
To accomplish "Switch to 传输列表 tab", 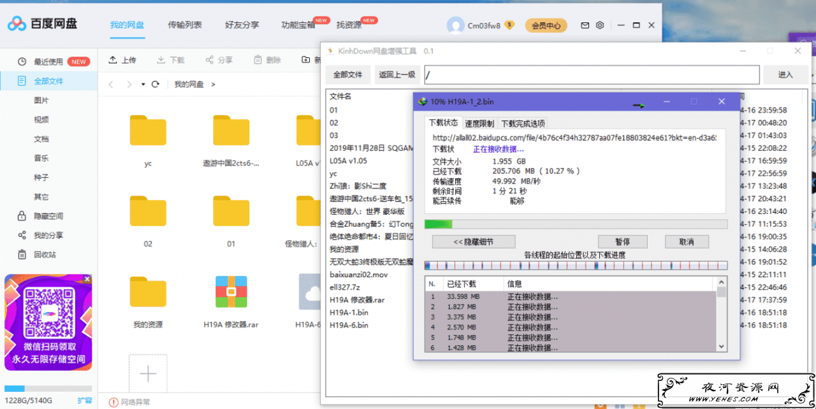I will click(x=185, y=25).
